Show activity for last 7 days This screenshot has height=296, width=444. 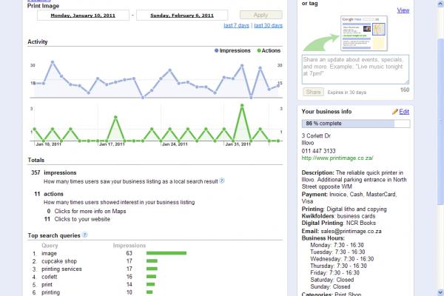click(x=236, y=26)
